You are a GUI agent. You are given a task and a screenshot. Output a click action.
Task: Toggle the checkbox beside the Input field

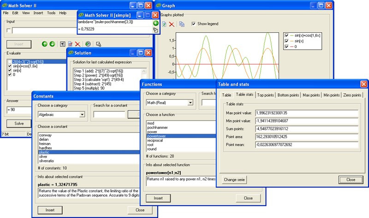tap(9, 30)
